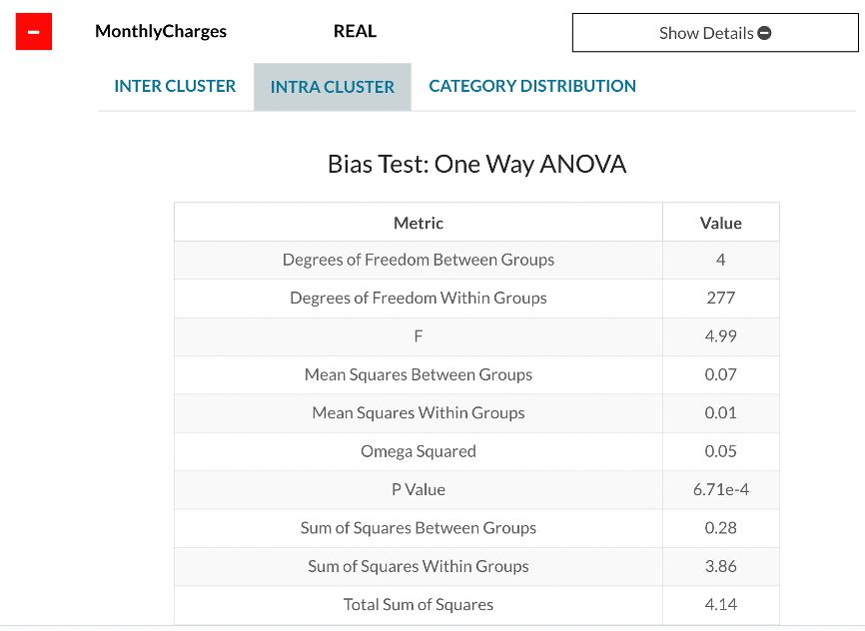Click the REAL data type label
The height and width of the screenshot is (631, 865).
click(x=355, y=31)
